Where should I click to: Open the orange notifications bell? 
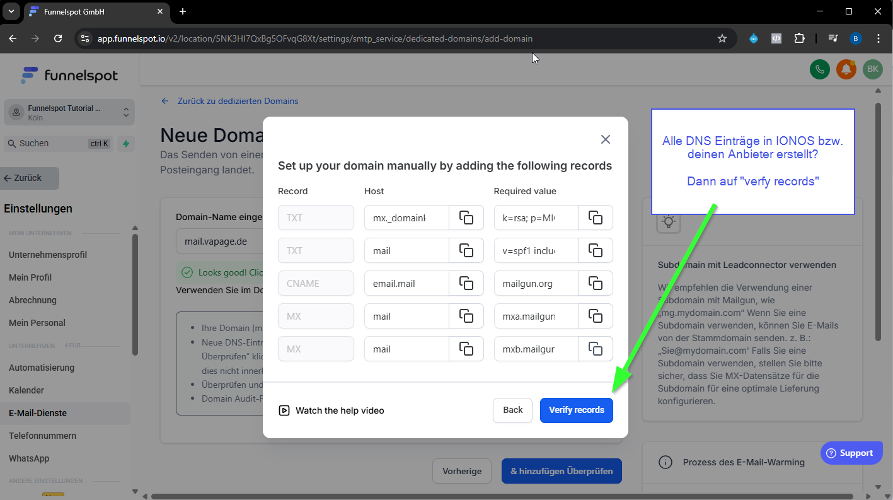(846, 70)
